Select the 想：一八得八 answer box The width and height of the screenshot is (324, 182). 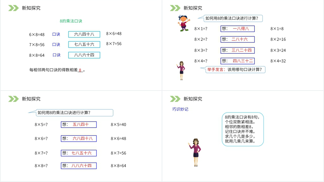(238, 29)
